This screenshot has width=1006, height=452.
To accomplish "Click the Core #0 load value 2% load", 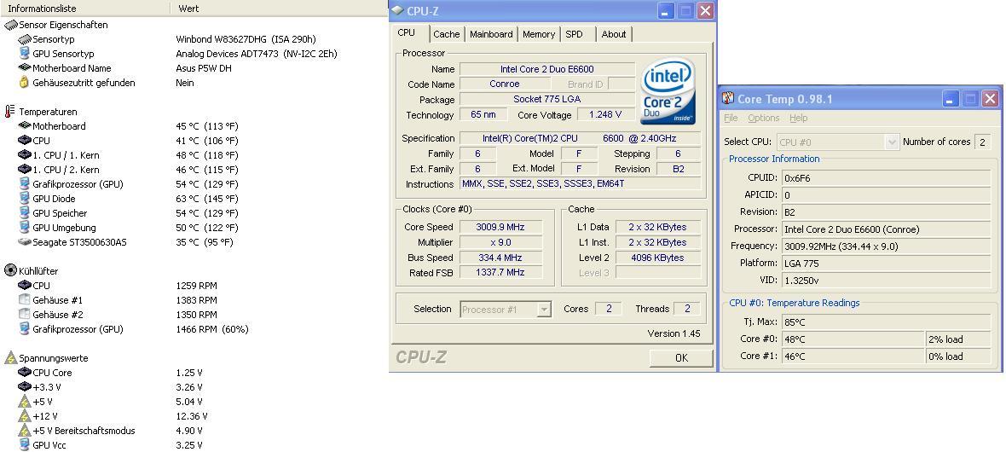I will [x=958, y=339].
